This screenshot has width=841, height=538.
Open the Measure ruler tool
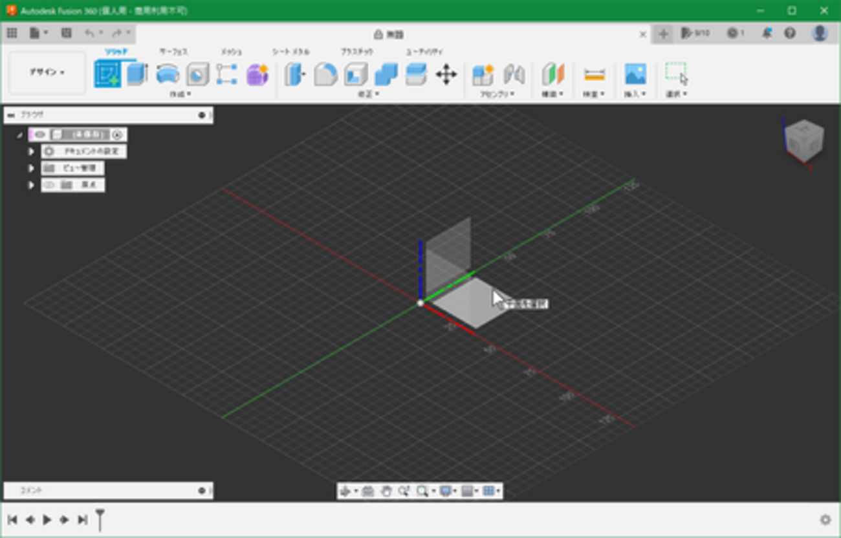click(594, 74)
